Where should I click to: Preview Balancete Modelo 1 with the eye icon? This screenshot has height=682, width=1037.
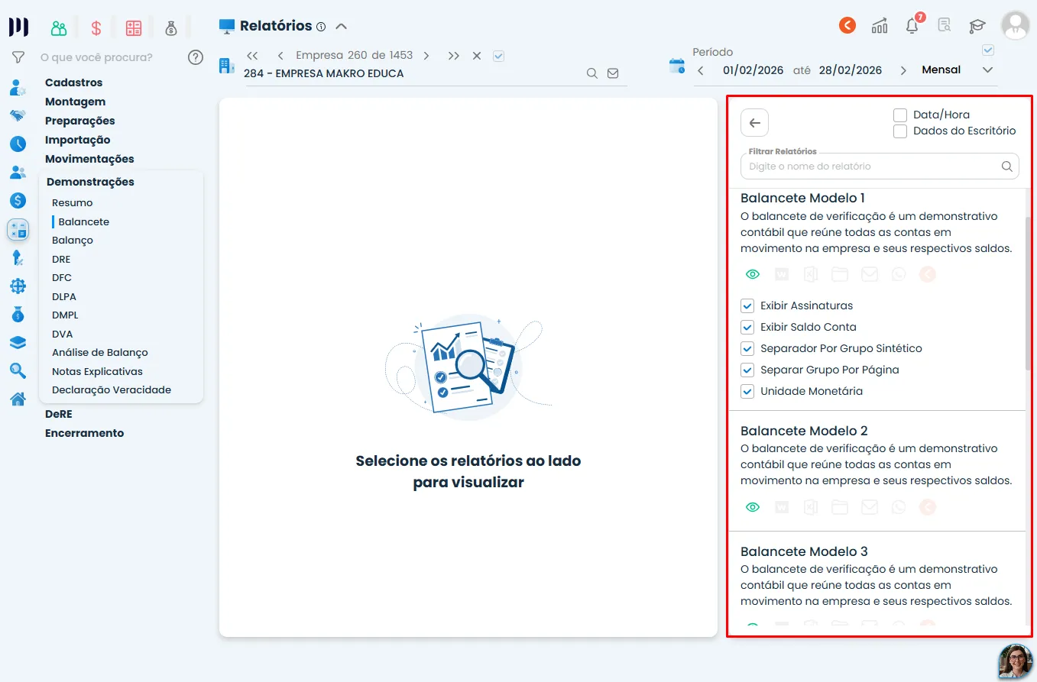(x=753, y=274)
